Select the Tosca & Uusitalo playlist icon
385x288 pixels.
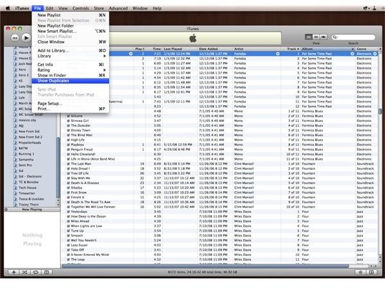15,199
